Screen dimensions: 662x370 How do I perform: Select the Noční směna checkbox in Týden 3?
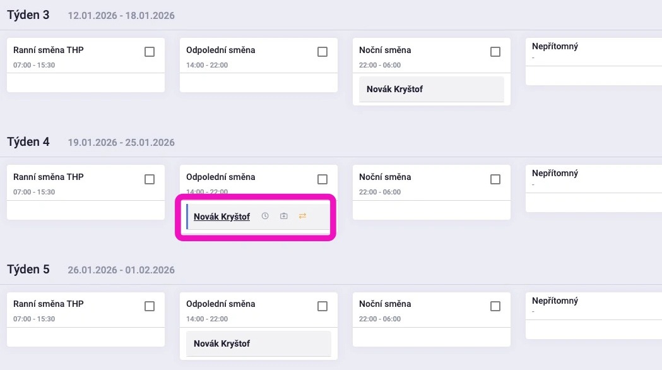[x=495, y=52]
